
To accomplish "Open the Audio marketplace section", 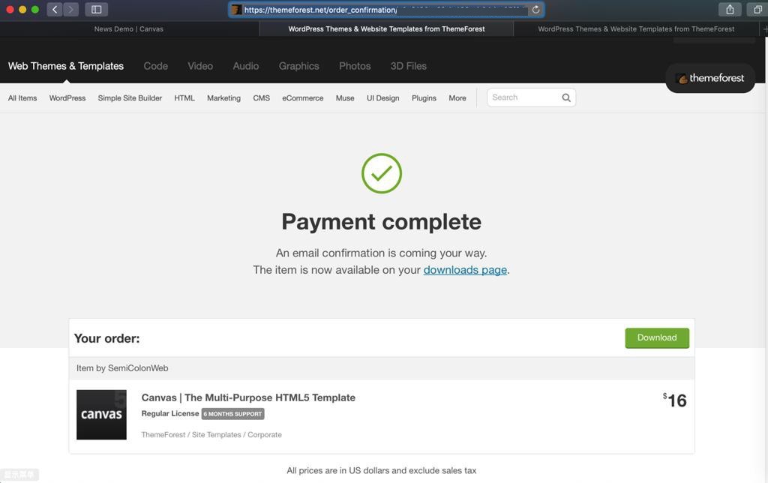I will point(246,66).
